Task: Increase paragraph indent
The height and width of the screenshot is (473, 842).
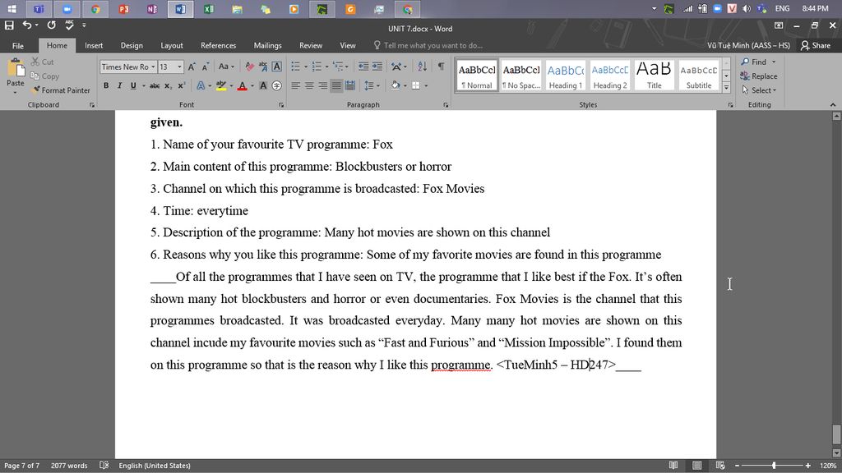Action: (x=377, y=67)
